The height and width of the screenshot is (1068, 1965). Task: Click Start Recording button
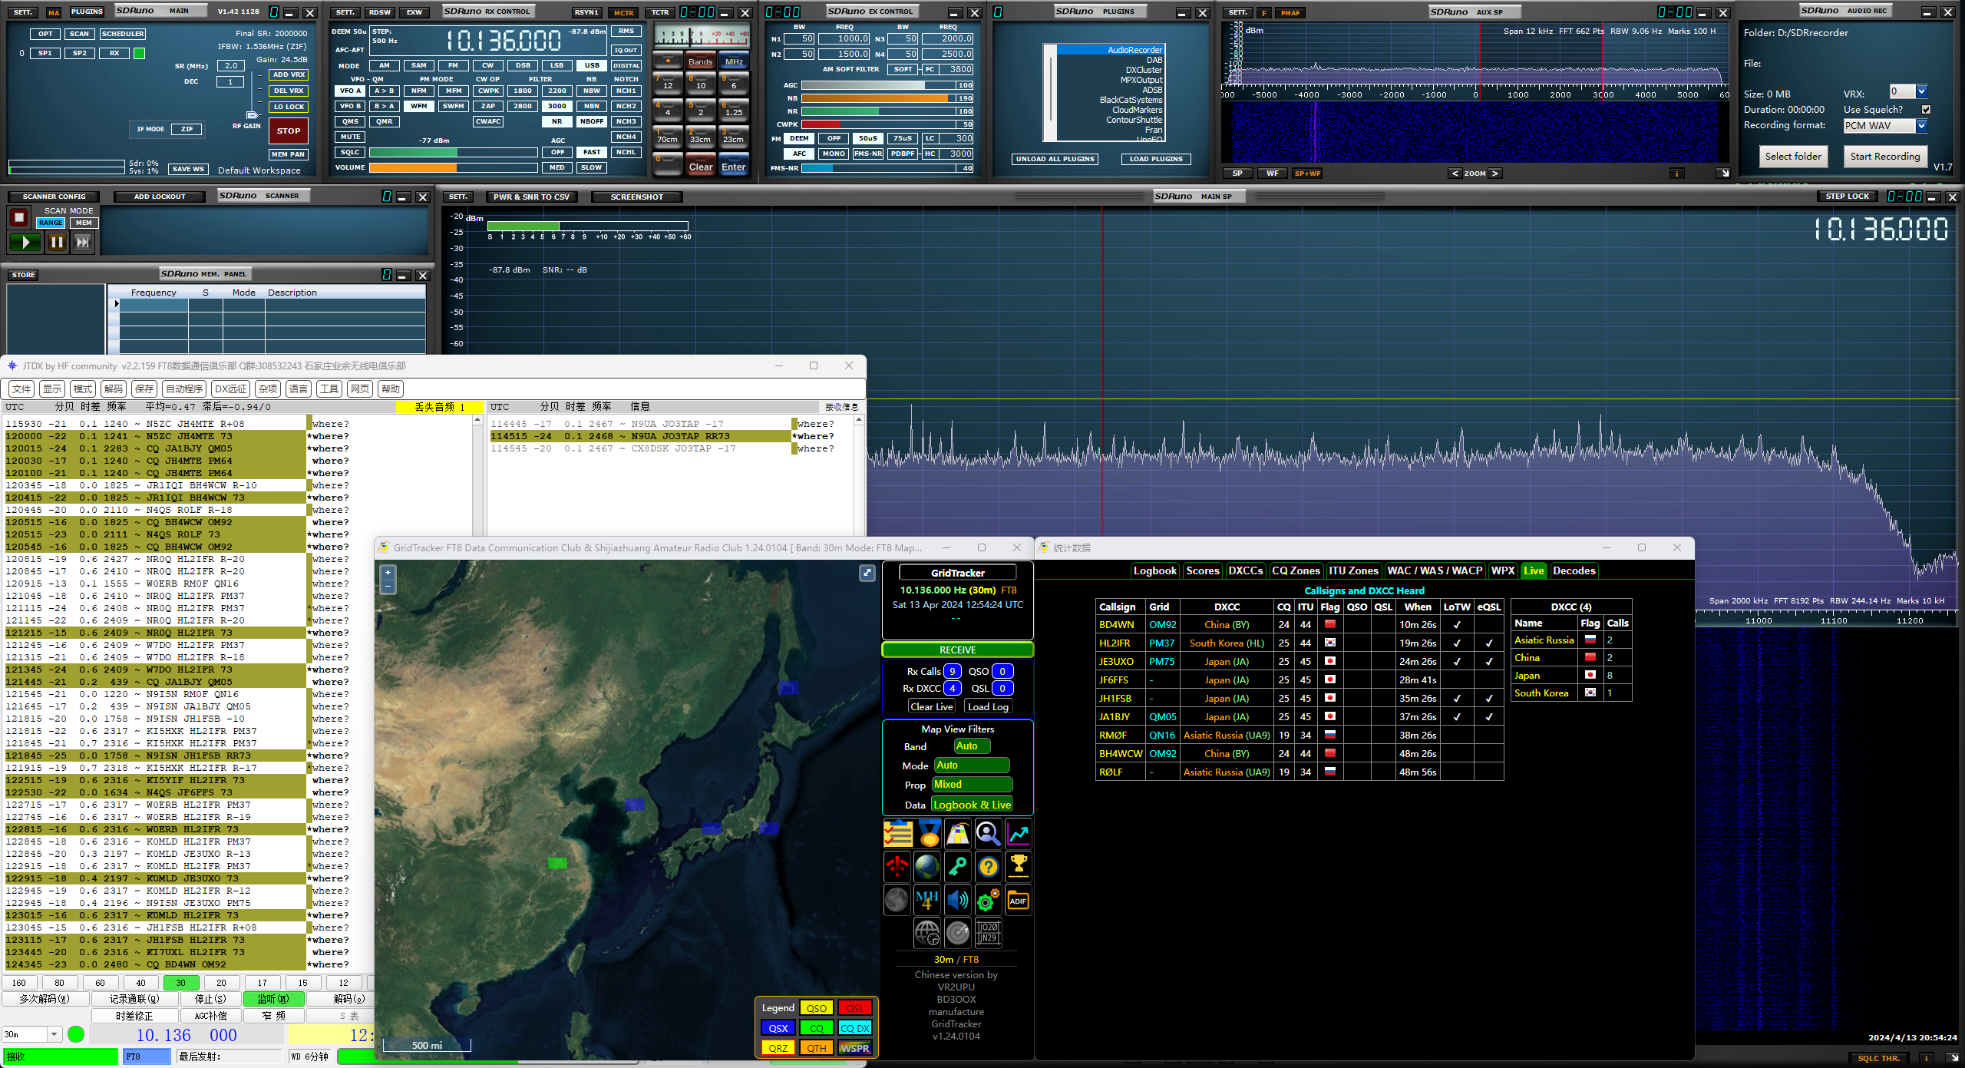(x=1885, y=157)
